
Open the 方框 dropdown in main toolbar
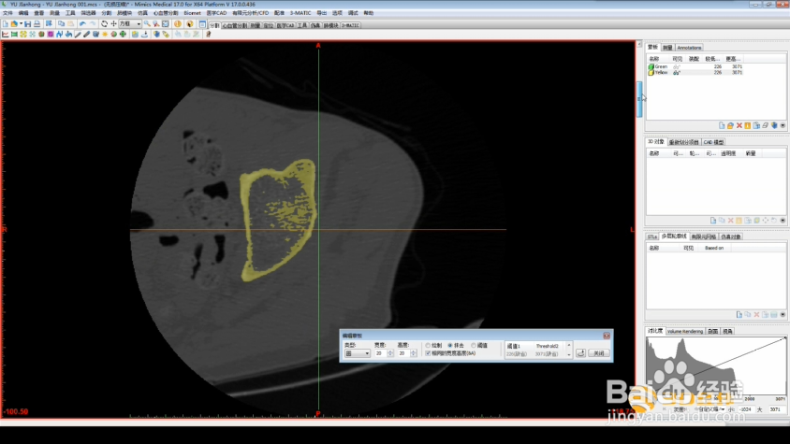(130, 24)
